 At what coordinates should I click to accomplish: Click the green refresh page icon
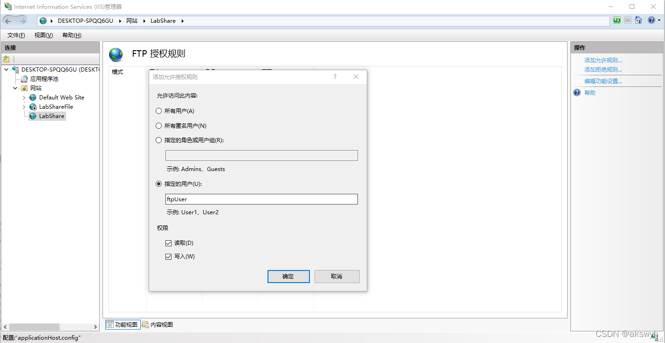[617, 20]
